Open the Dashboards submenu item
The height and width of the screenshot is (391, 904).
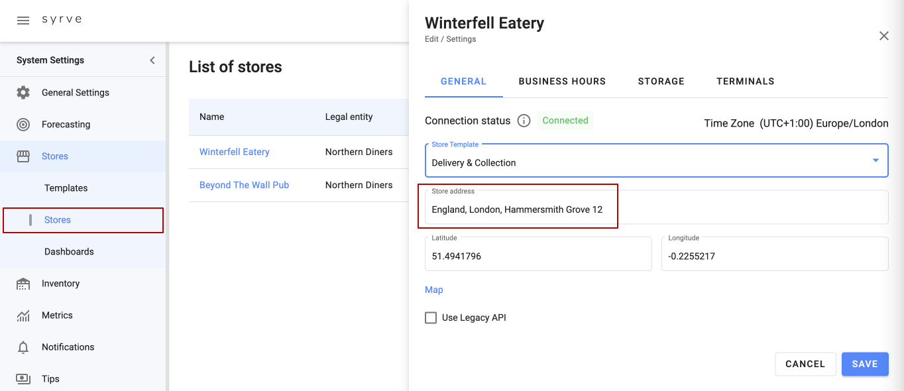[69, 252]
